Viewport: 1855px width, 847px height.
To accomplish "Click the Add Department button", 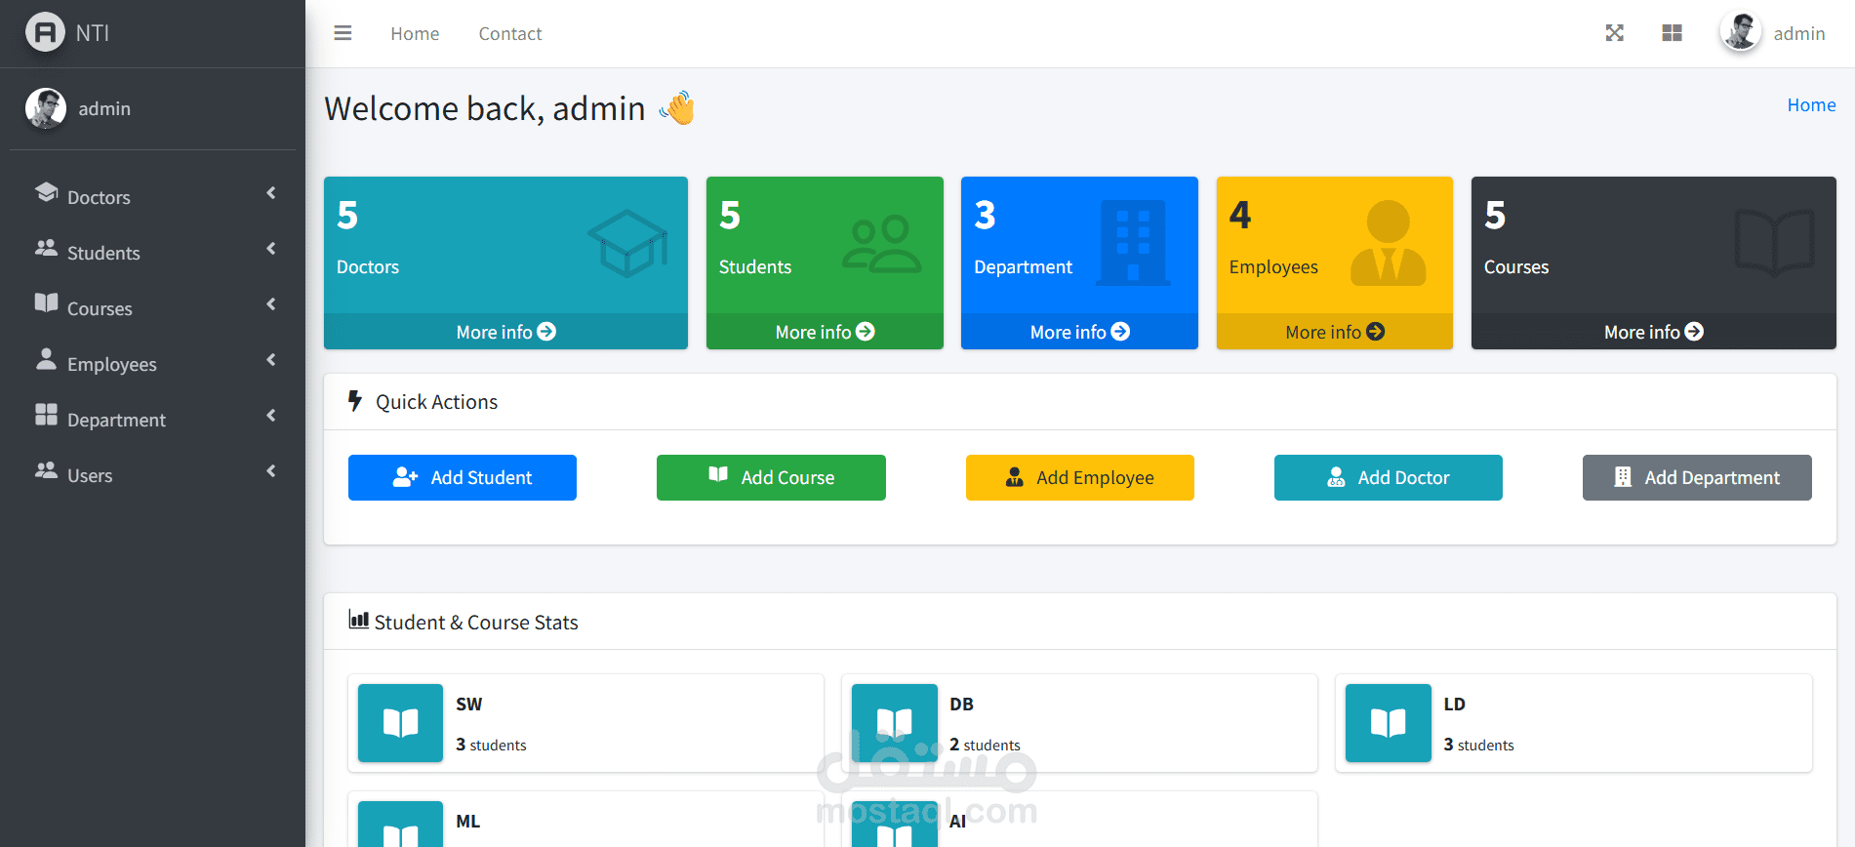I will click(x=1697, y=477).
